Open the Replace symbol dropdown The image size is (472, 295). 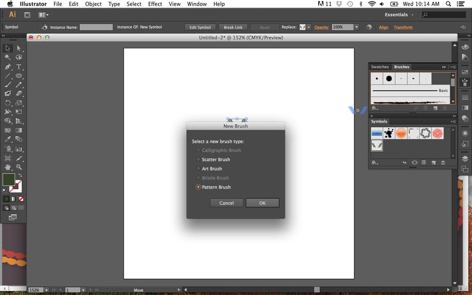click(309, 27)
